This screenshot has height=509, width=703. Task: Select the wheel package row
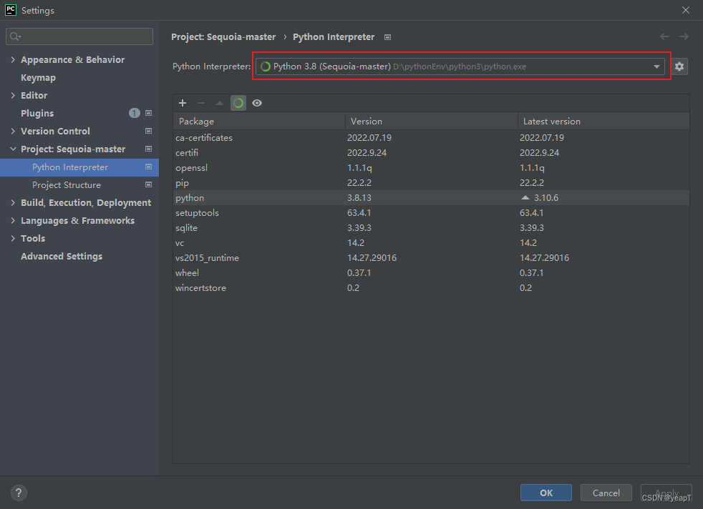pos(431,272)
